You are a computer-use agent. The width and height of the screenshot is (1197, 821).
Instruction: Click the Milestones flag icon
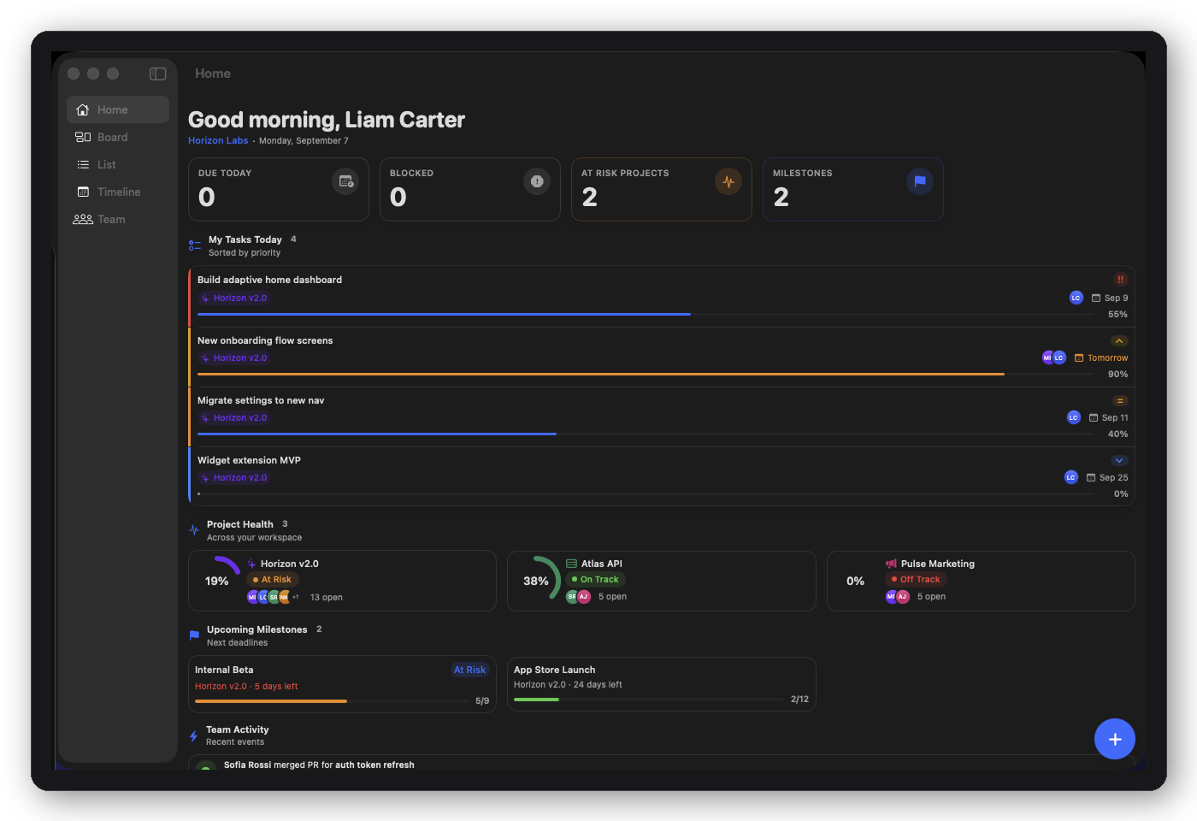click(x=920, y=181)
